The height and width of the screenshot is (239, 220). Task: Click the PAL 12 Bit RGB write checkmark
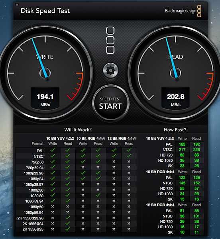[114, 150]
